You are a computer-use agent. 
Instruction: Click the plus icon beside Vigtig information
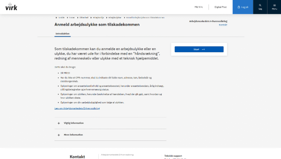(59, 123)
